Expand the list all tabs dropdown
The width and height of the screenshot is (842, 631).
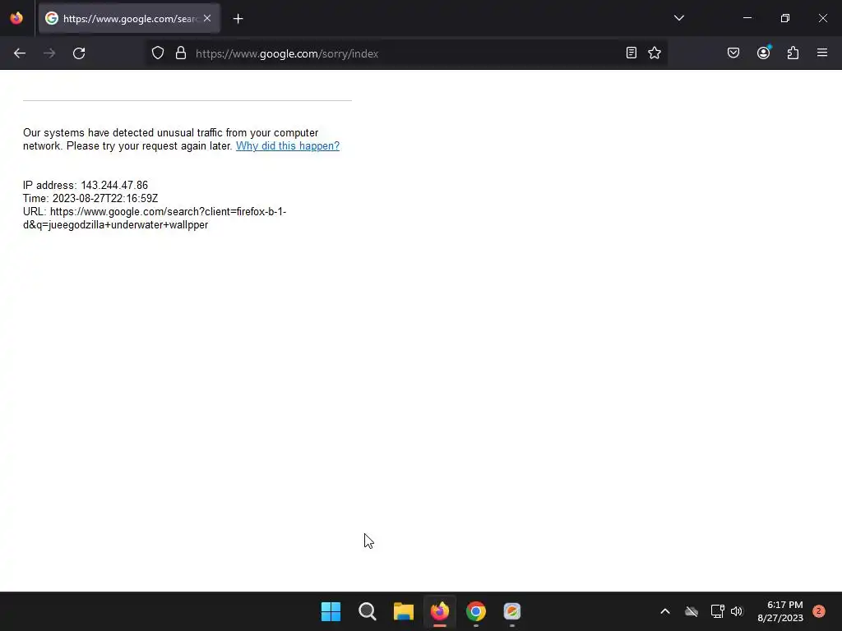[x=679, y=18]
